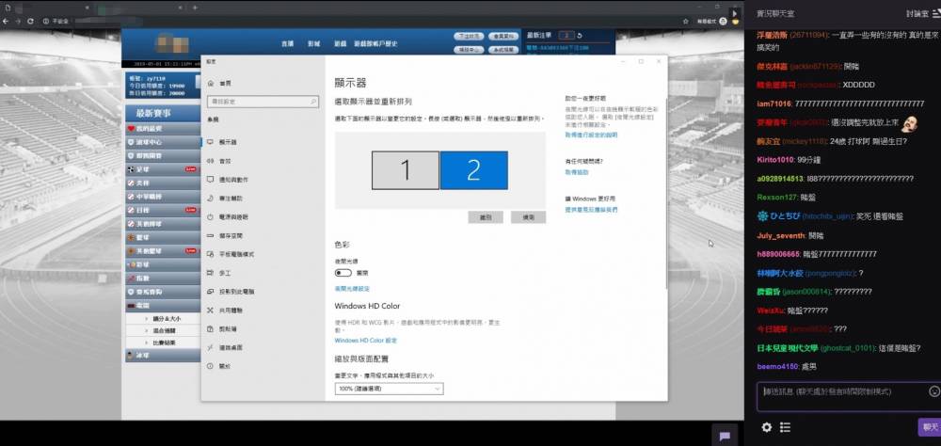Click browser back arrow
The height and width of the screenshot is (446, 941).
6,21
